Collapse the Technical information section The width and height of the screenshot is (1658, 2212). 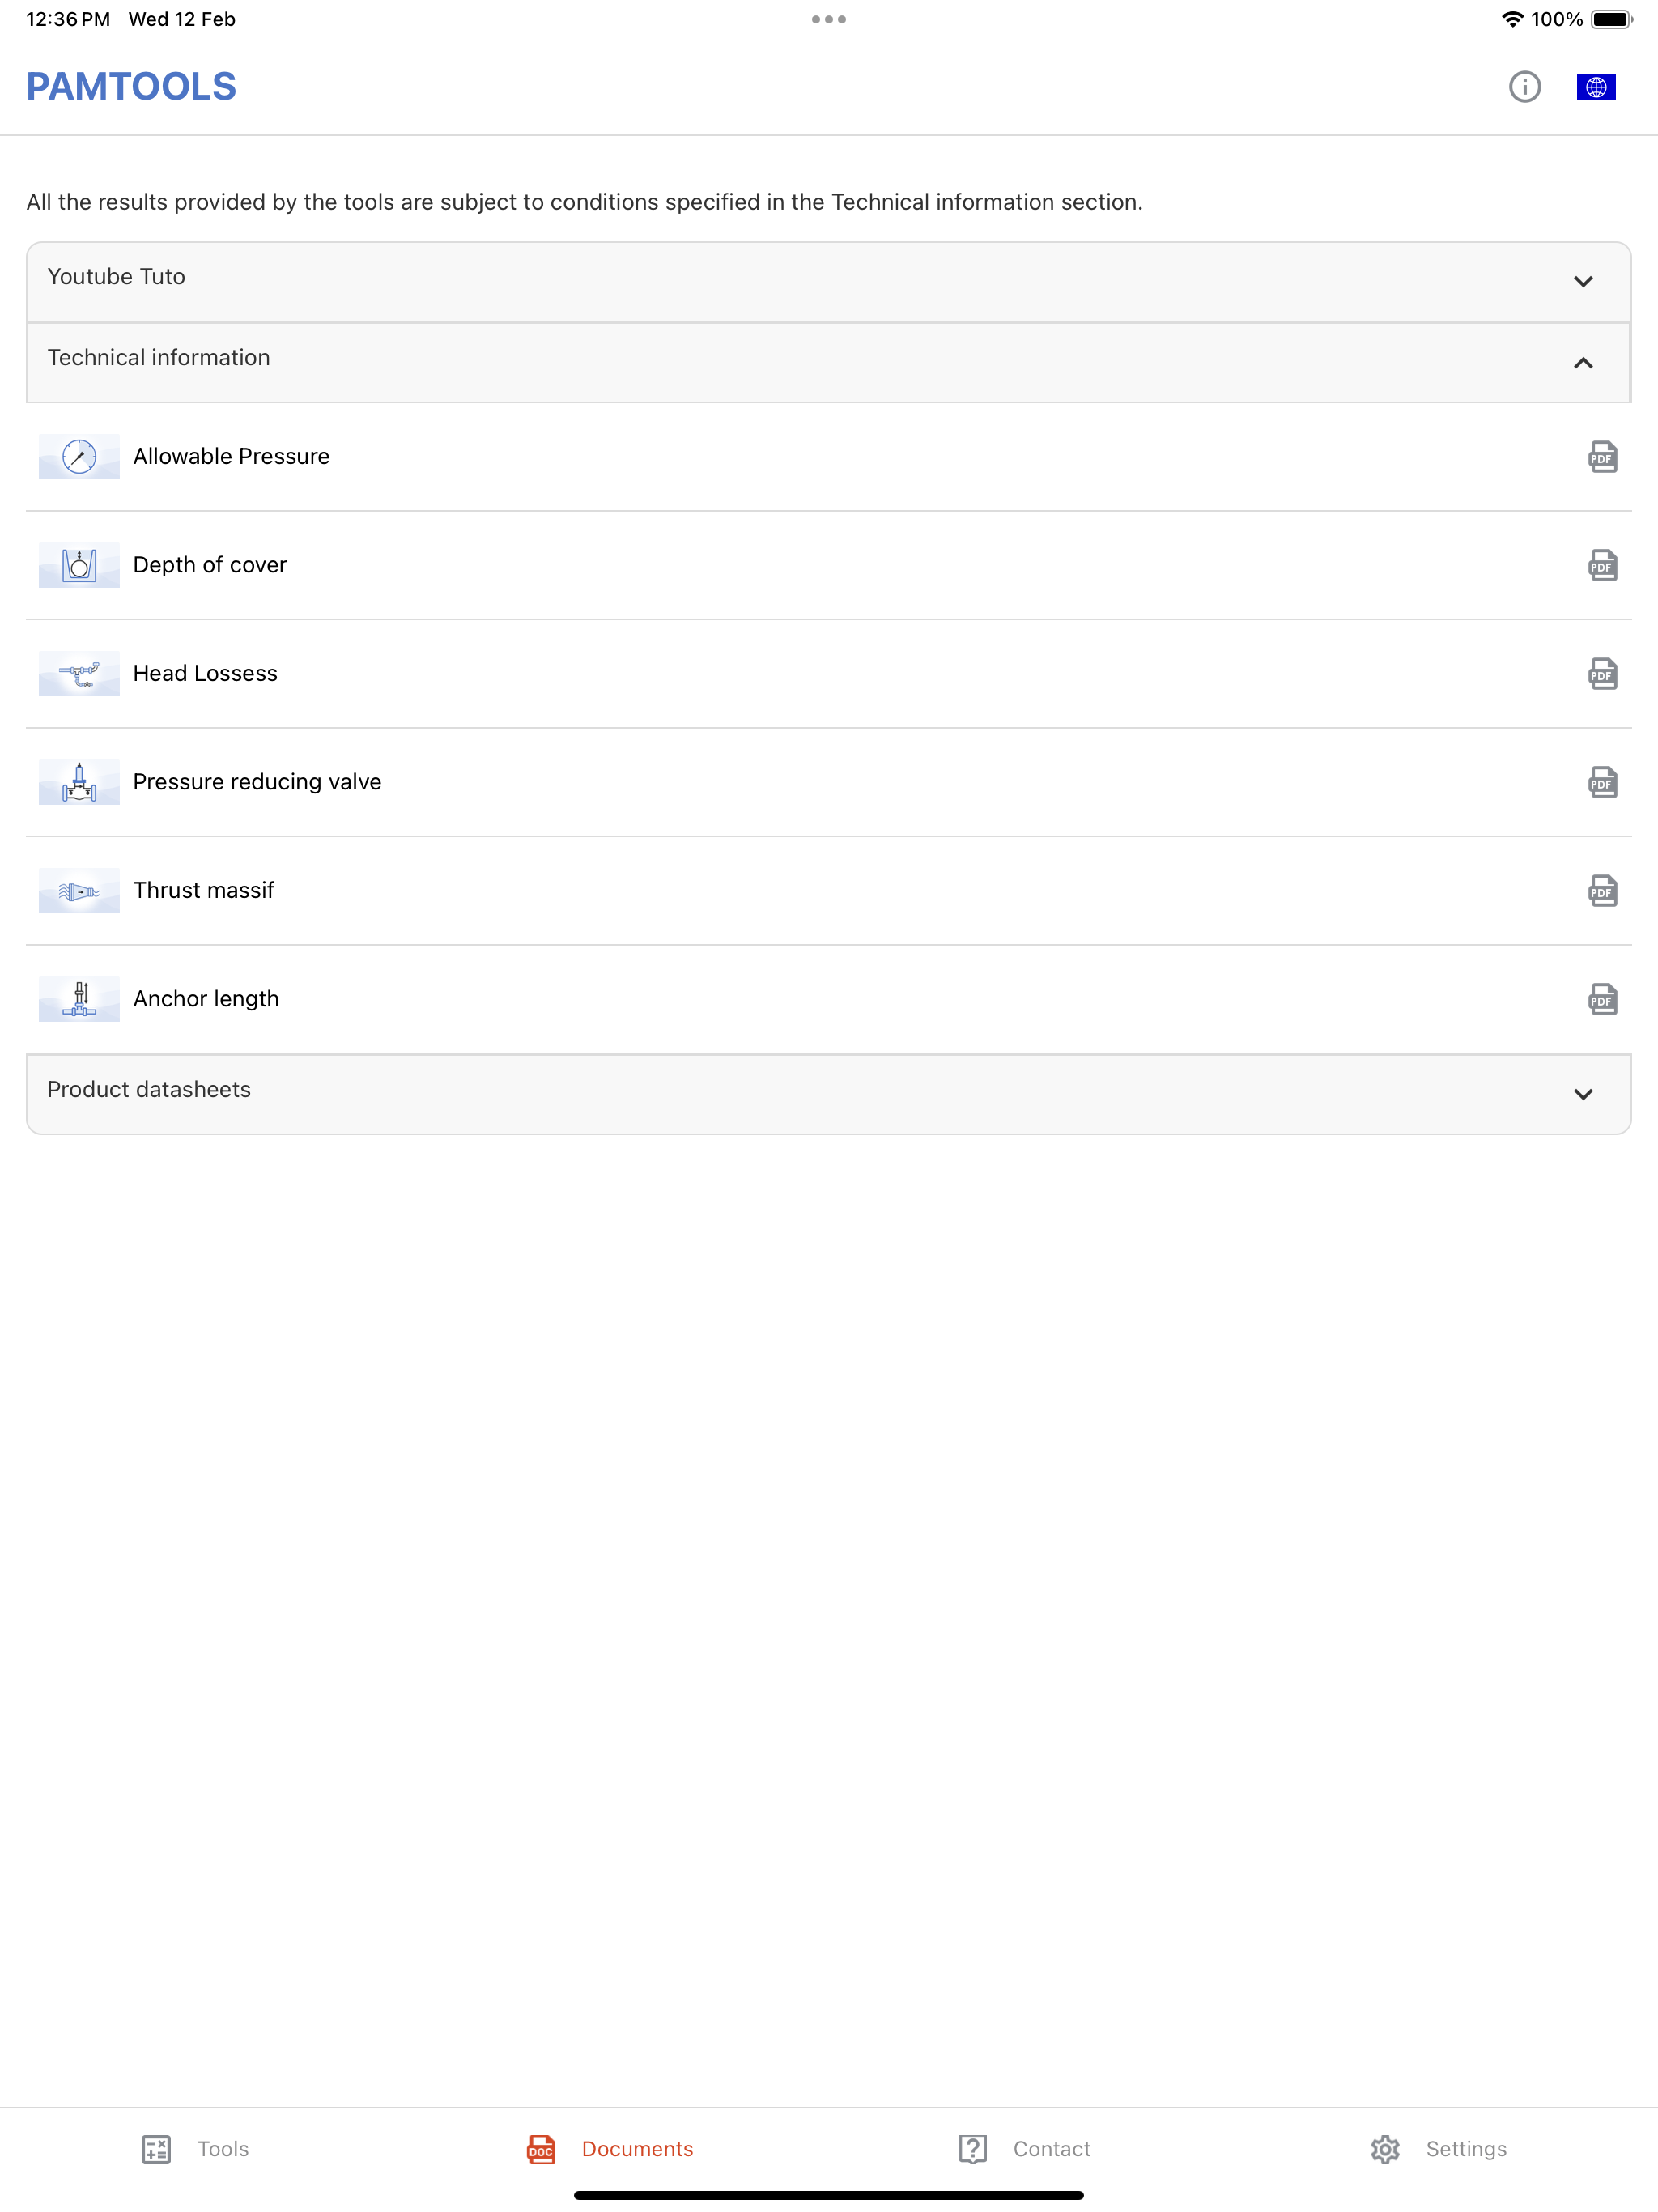click(1582, 362)
